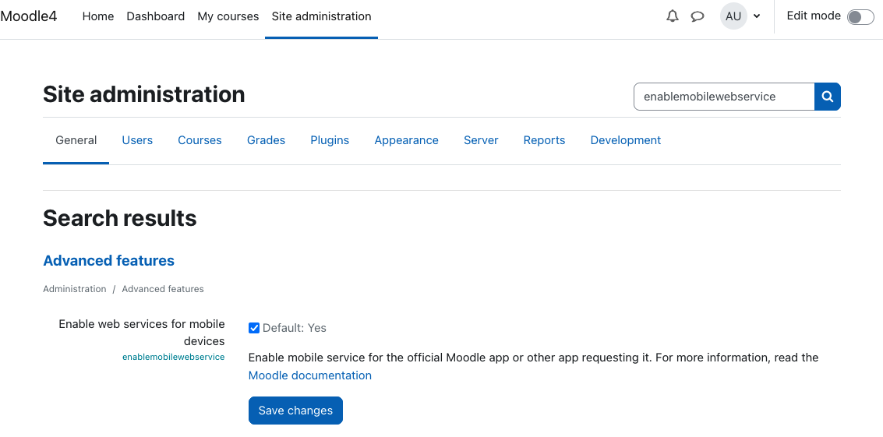The width and height of the screenshot is (883, 437).
Task: Uncheck Enable web services for mobile devices
Action: coord(254,328)
